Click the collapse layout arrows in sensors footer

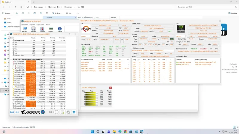click(x=17, y=112)
